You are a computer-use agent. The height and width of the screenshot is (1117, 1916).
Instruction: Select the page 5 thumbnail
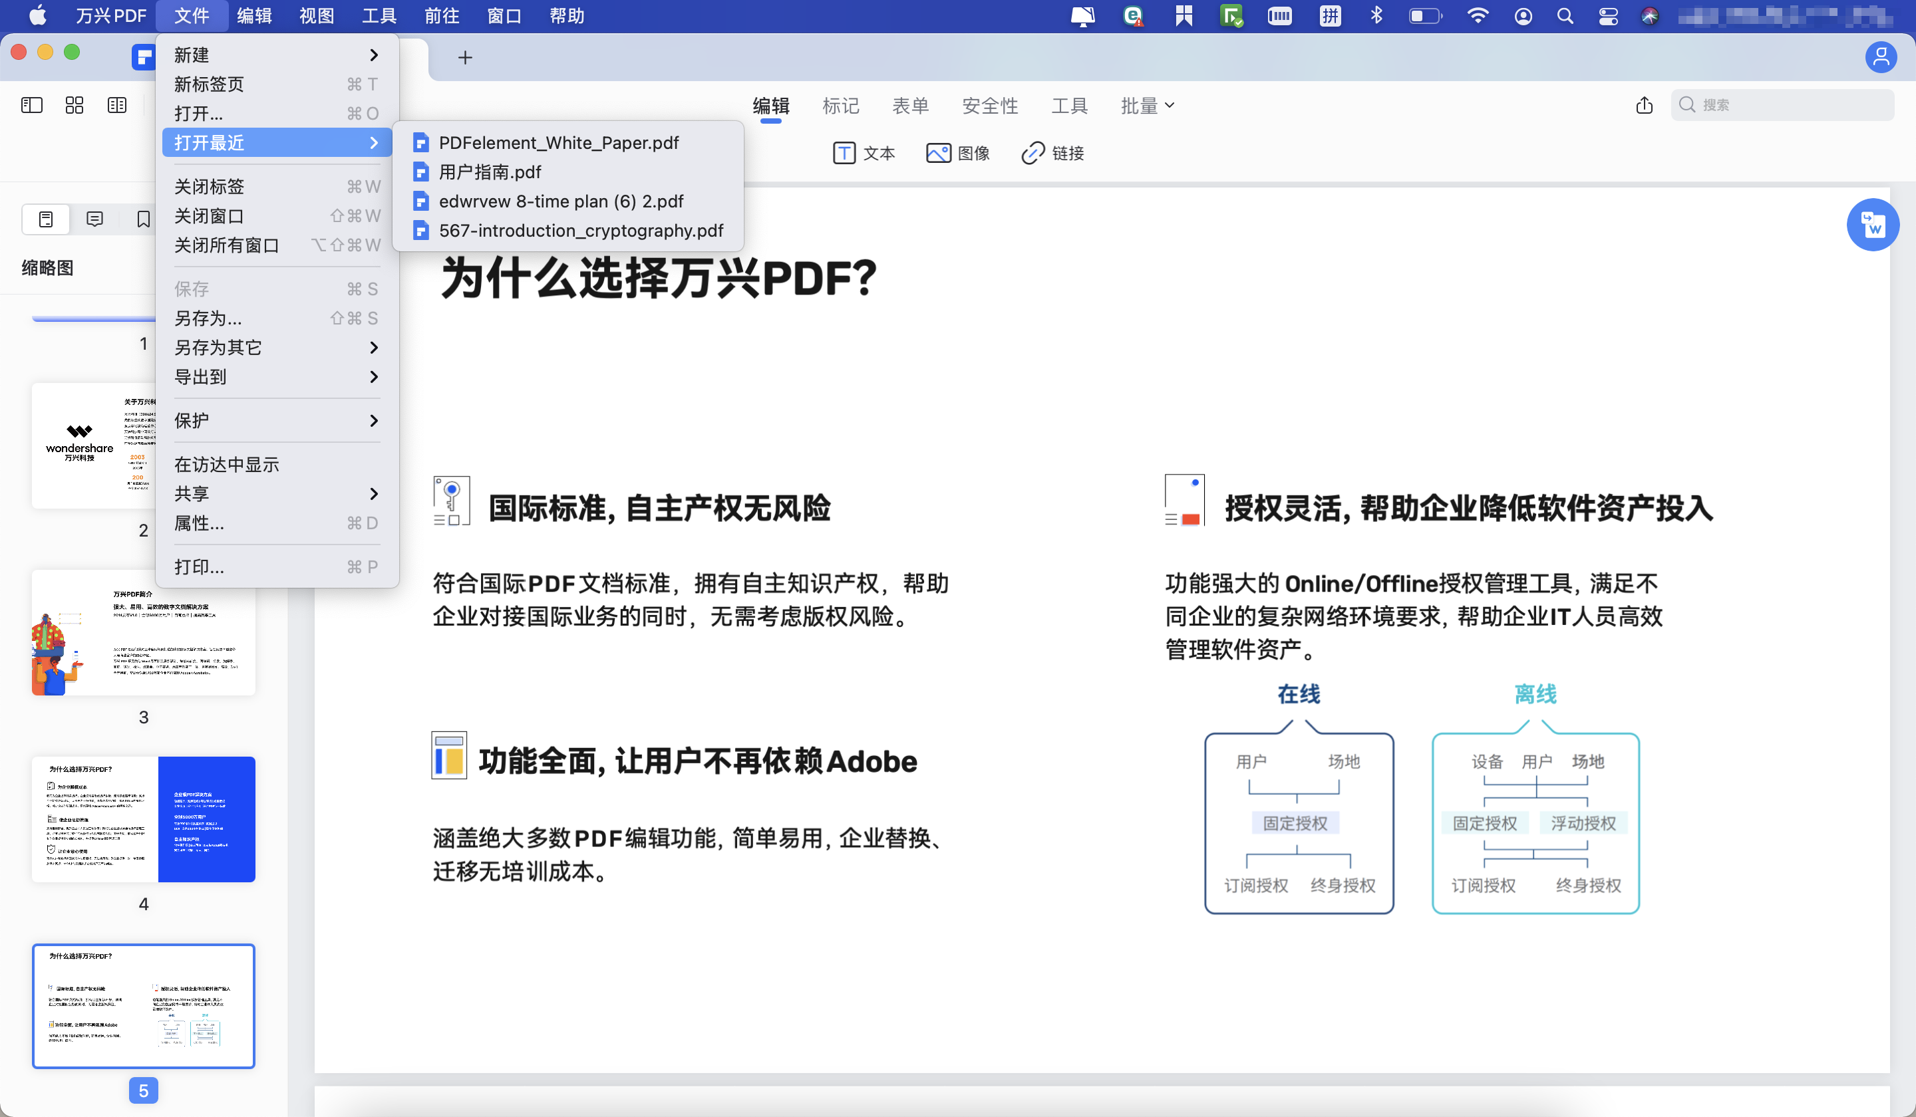[x=143, y=1005]
